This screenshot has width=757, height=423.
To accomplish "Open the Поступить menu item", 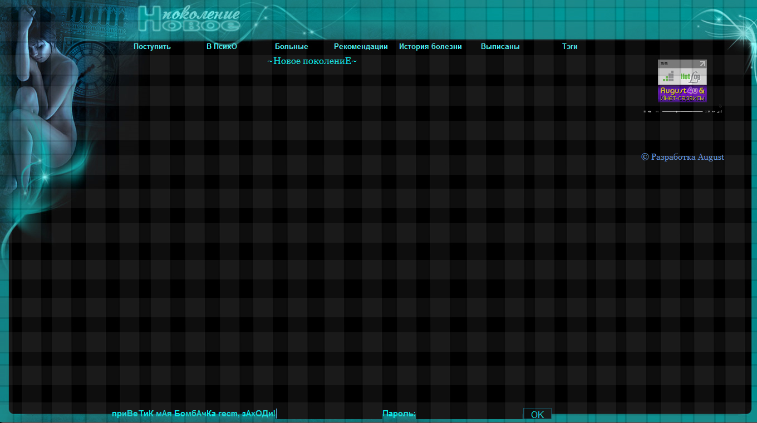I will [152, 47].
